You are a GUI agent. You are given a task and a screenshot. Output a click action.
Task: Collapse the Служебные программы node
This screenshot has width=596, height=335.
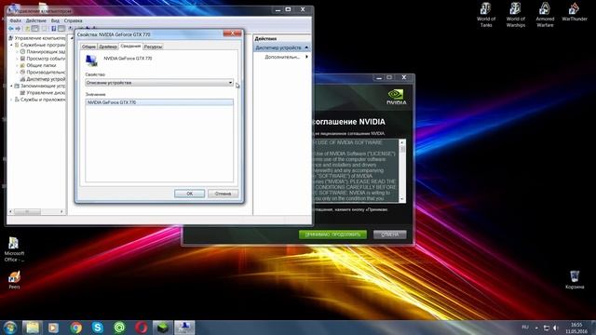point(11,45)
